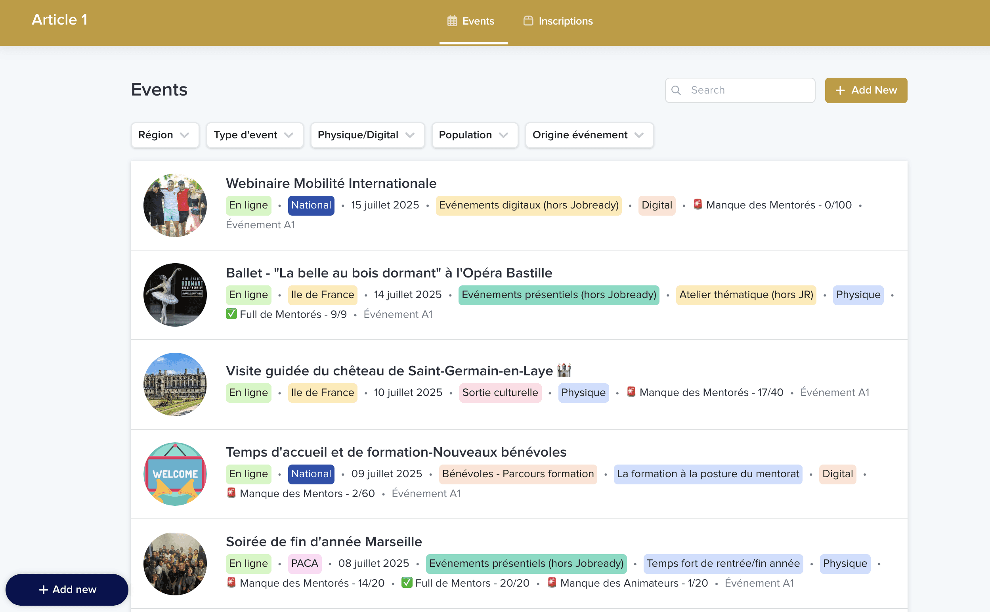Click the Ile de France tag on Ballet row
This screenshot has width=990, height=612.
coord(323,295)
